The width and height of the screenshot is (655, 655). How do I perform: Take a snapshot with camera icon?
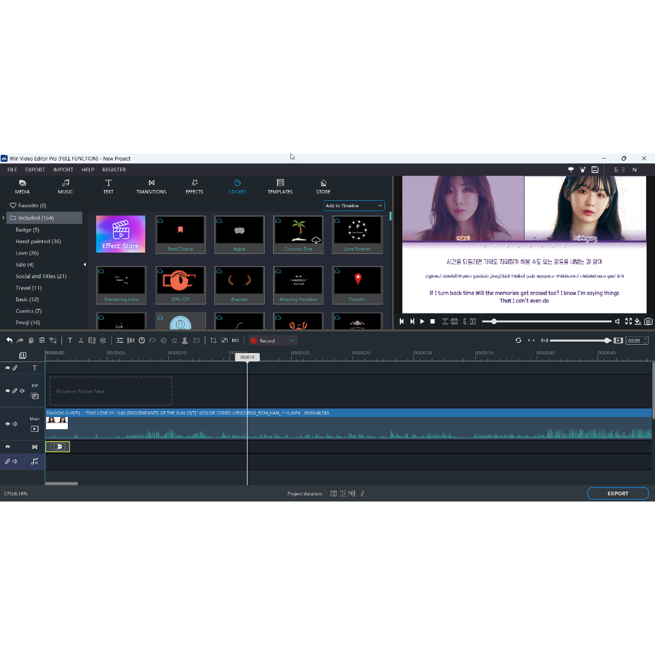(648, 321)
